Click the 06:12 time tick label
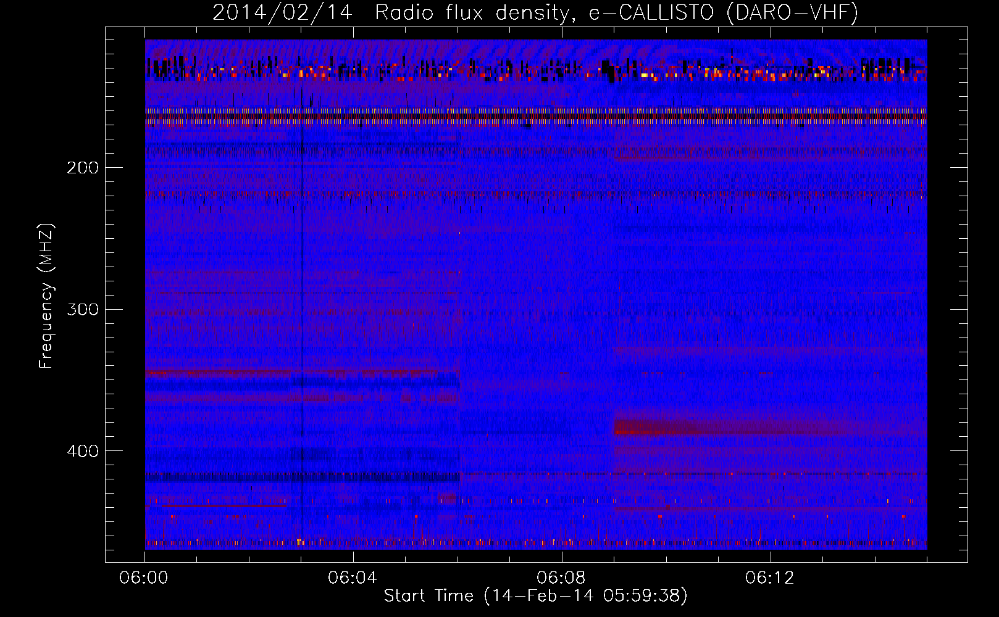This screenshot has width=999, height=617. [x=770, y=578]
